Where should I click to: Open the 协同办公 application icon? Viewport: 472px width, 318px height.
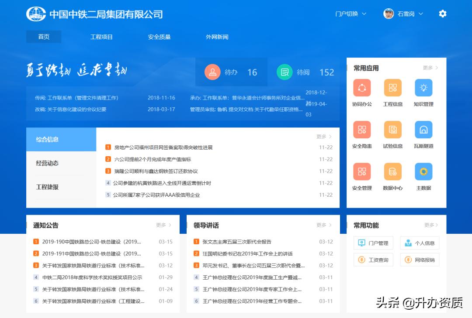pos(362,88)
